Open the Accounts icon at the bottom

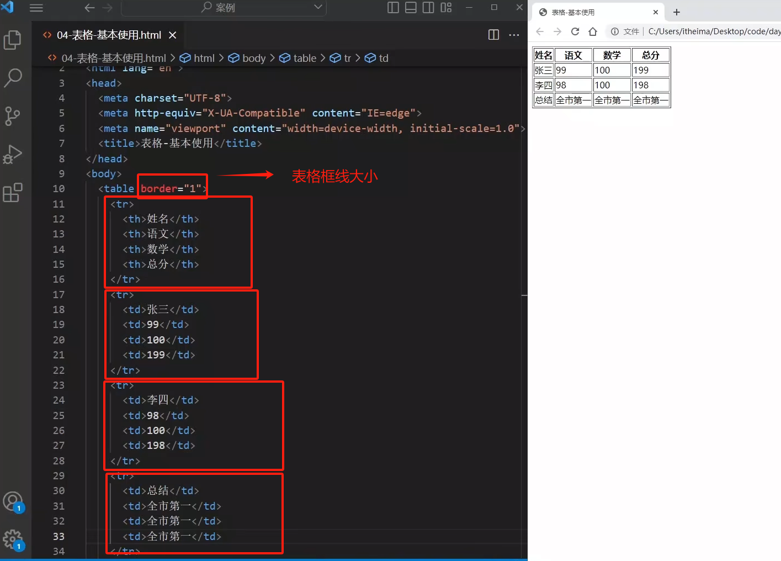pos(13,501)
